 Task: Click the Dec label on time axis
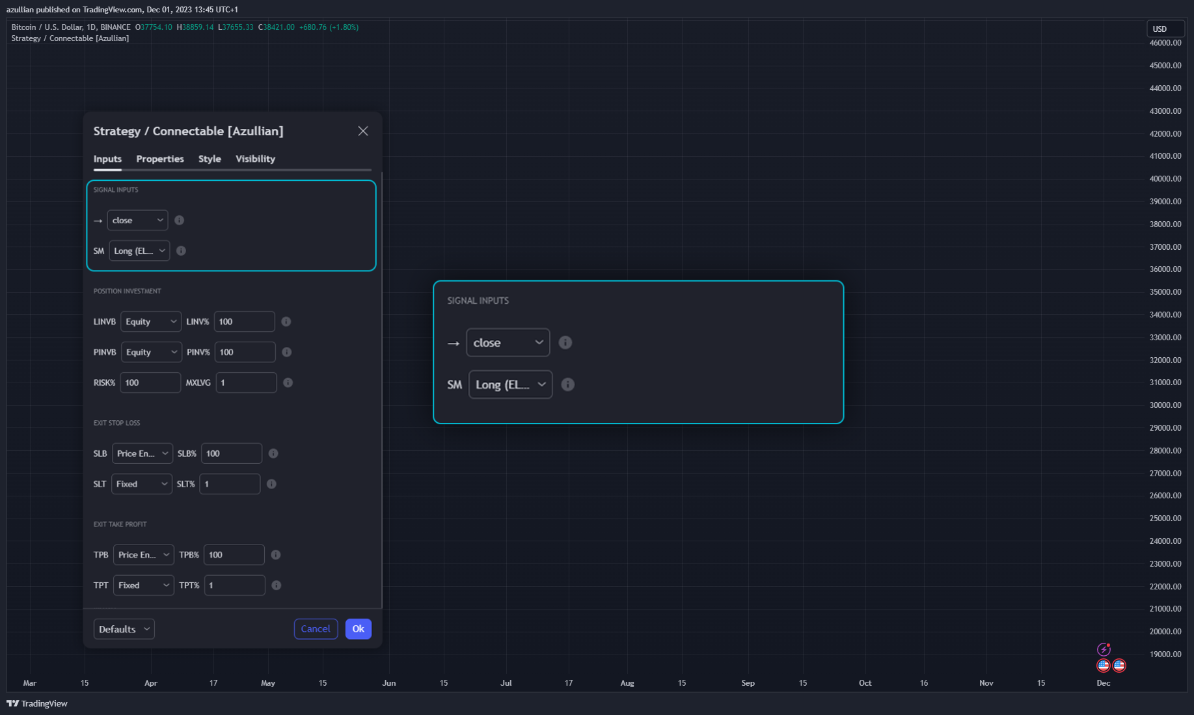click(x=1104, y=683)
